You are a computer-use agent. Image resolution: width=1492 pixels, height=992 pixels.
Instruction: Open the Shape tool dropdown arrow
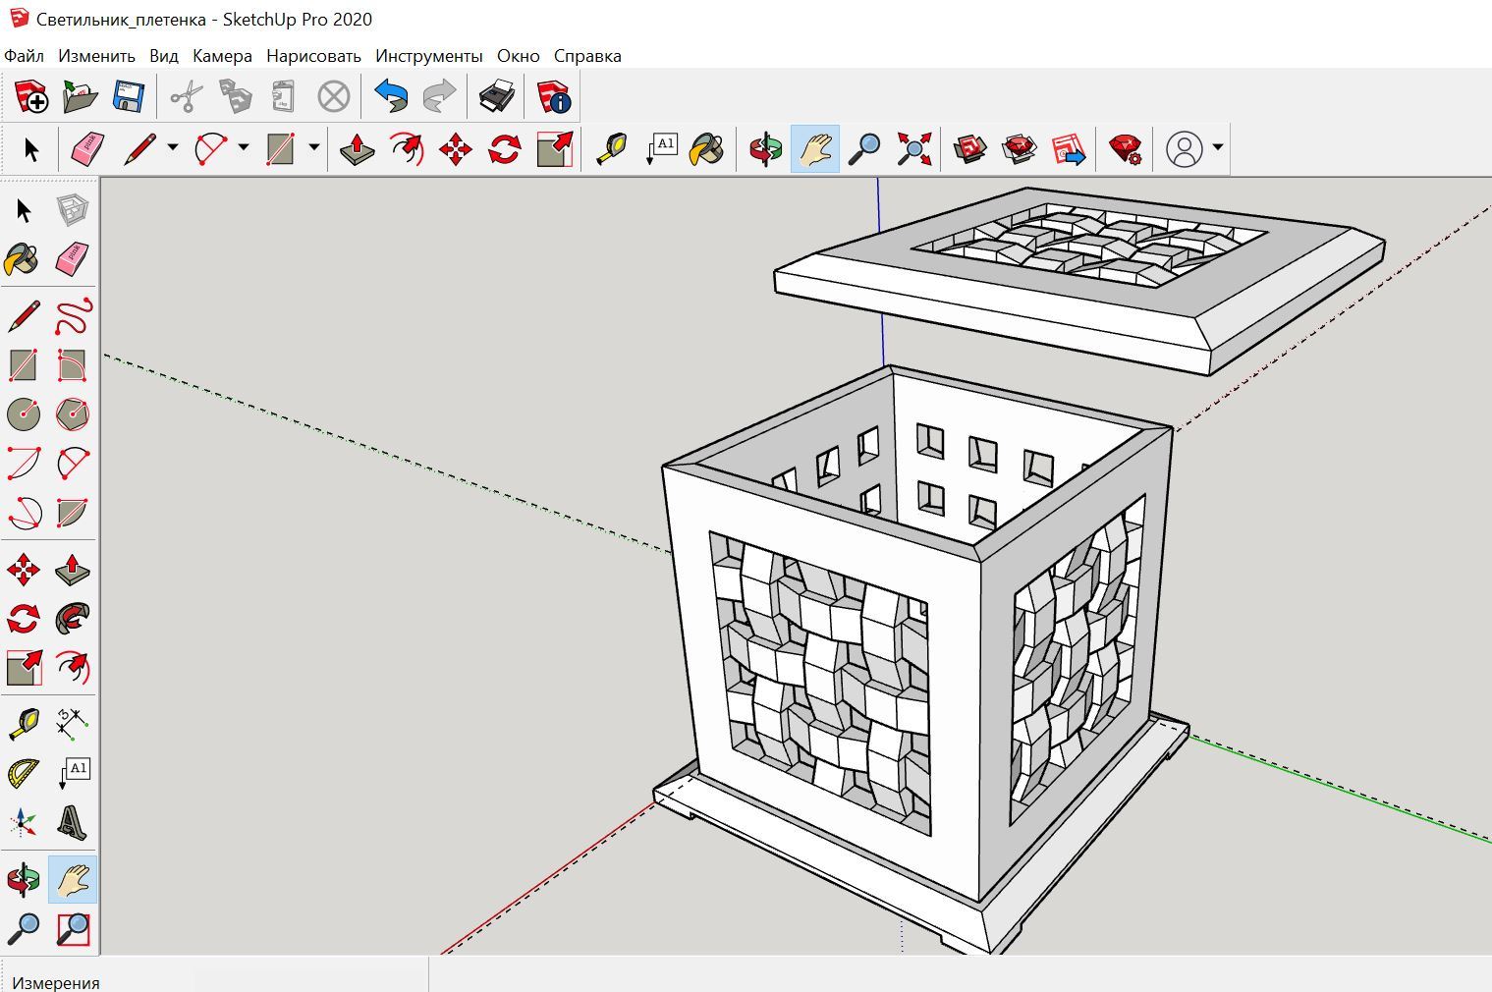click(x=314, y=148)
